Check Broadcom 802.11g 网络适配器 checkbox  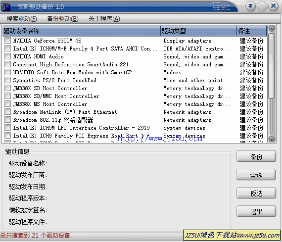[x=7, y=119]
